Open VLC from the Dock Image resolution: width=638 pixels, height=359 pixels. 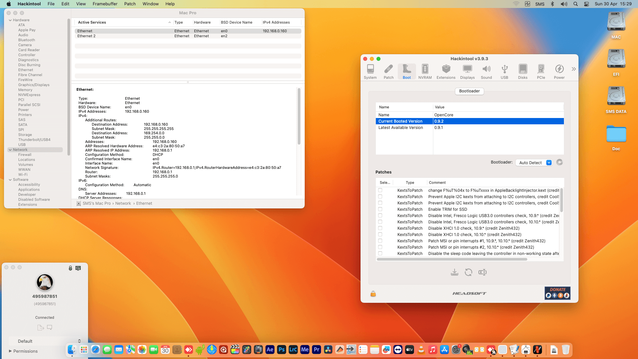[421, 350]
